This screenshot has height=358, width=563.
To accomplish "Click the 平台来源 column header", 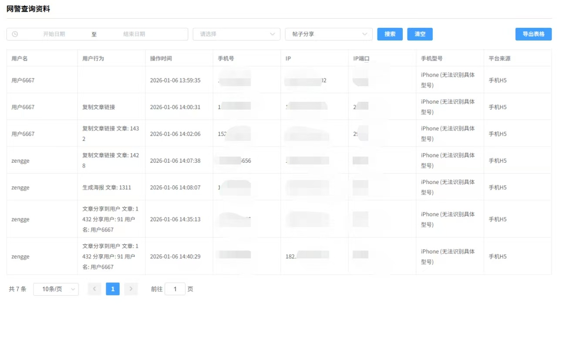I will point(499,58).
